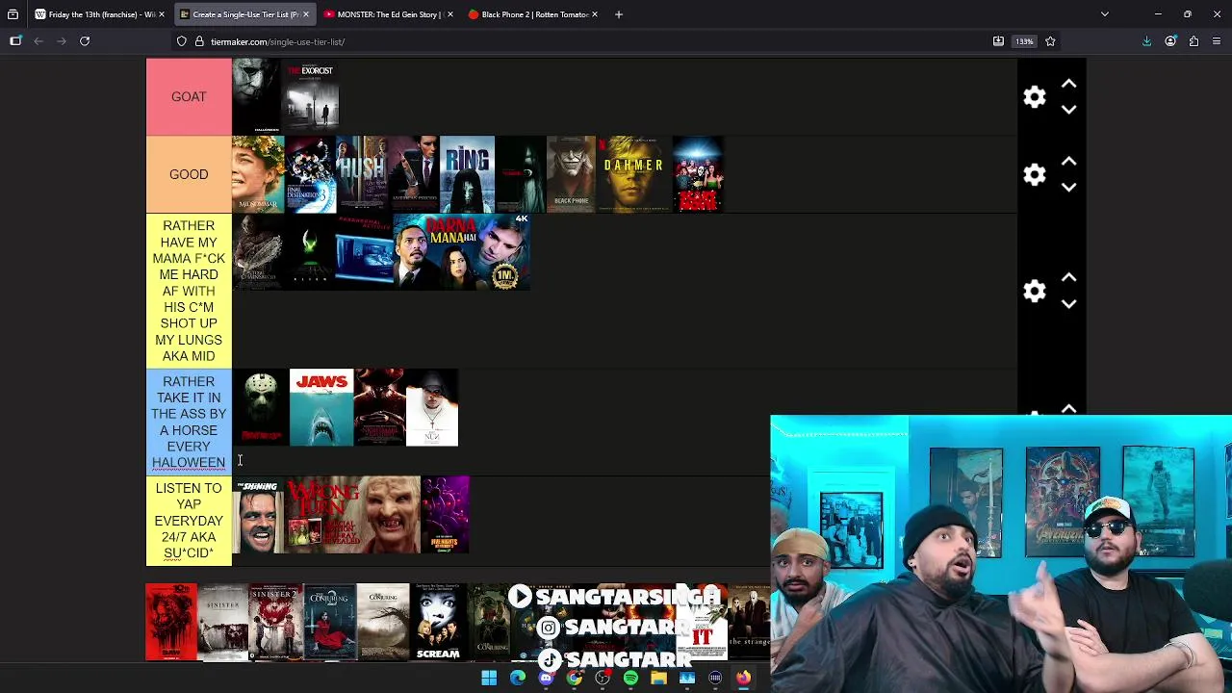
Task: Move the MID tier row down
Action: pyautogui.click(x=1068, y=303)
